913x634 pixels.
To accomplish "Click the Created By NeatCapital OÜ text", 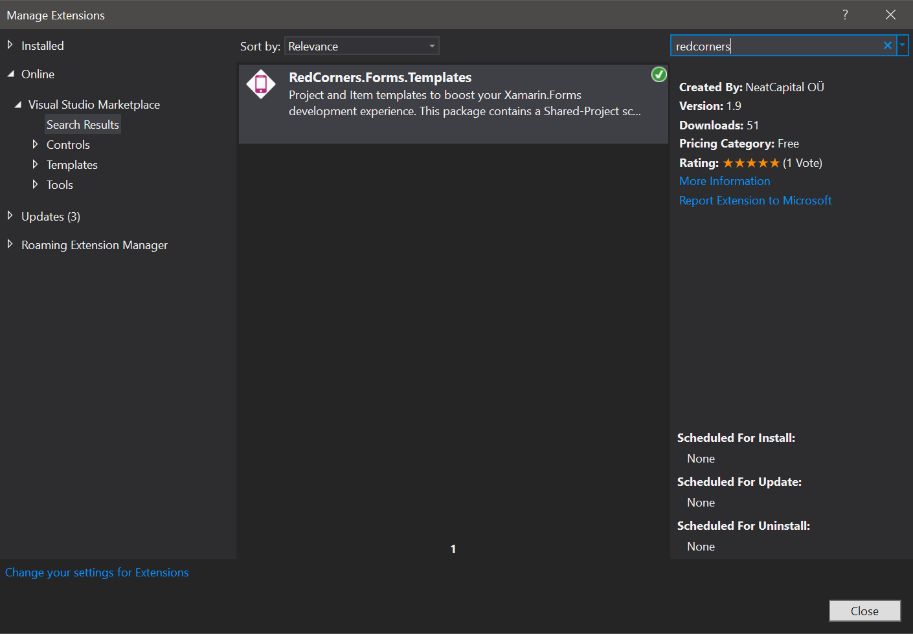I will (751, 87).
